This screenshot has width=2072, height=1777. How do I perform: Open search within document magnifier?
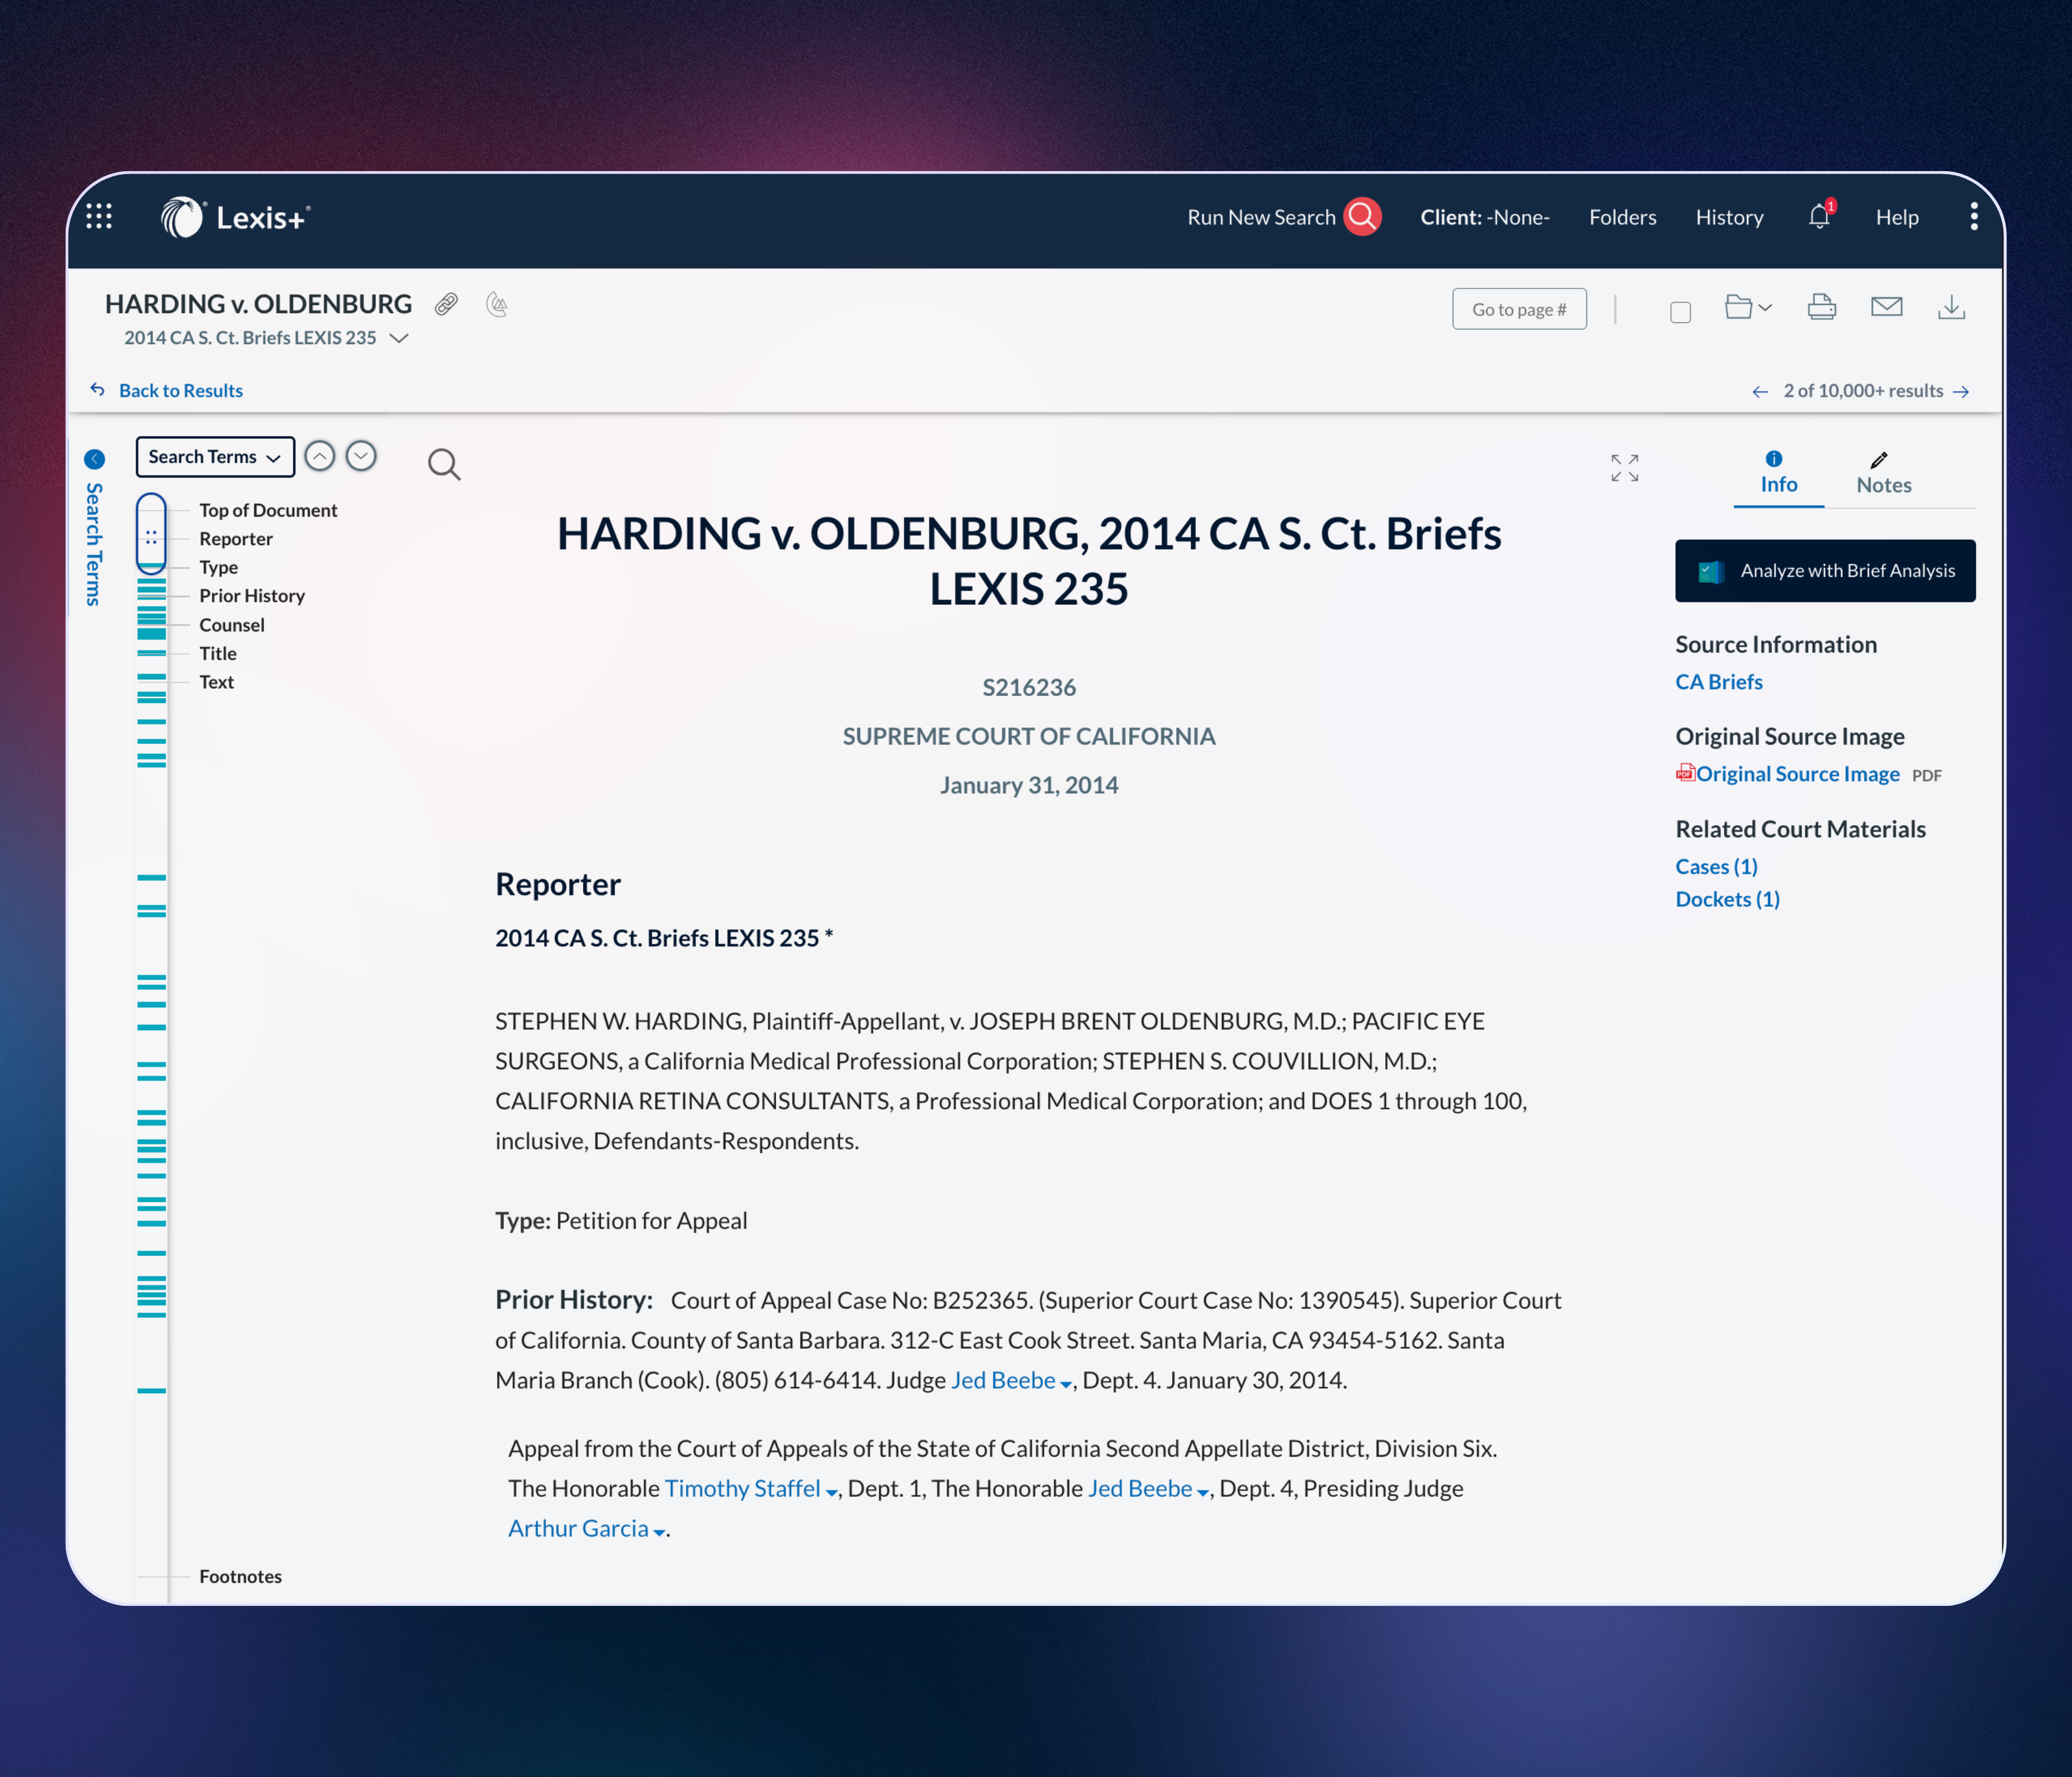pyautogui.click(x=444, y=464)
